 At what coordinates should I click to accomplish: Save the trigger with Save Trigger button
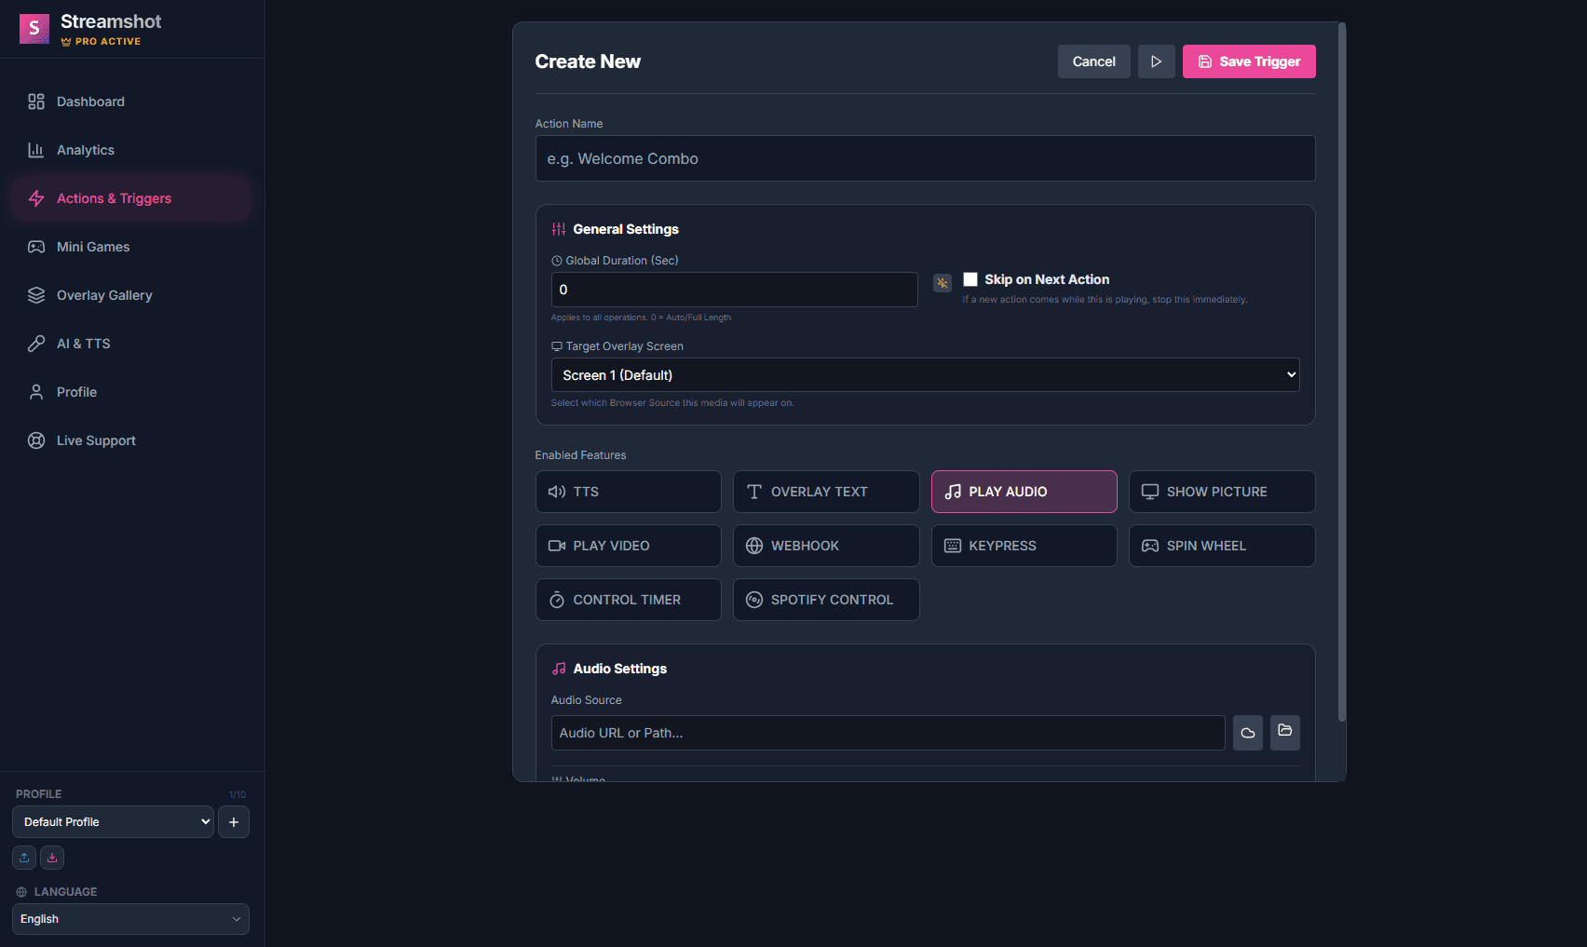coord(1249,61)
